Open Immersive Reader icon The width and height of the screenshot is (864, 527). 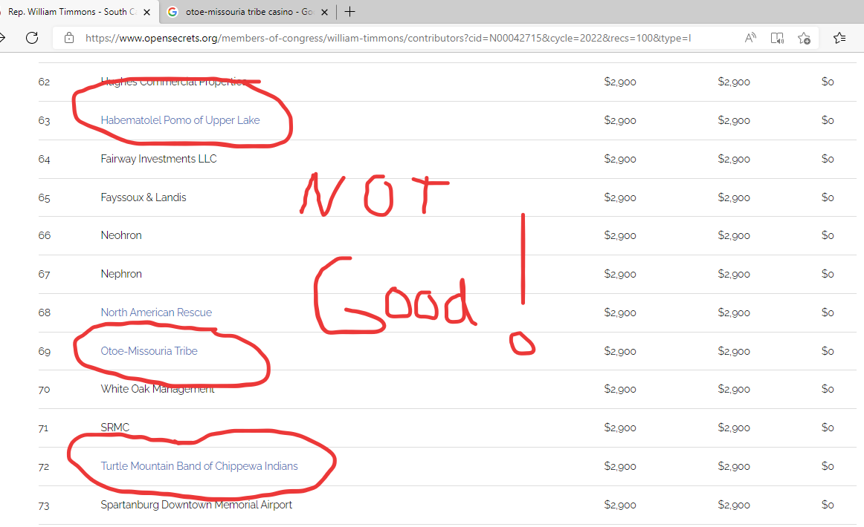click(777, 38)
